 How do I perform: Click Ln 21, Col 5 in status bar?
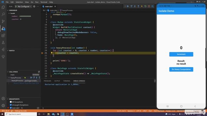tap(121, 111)
